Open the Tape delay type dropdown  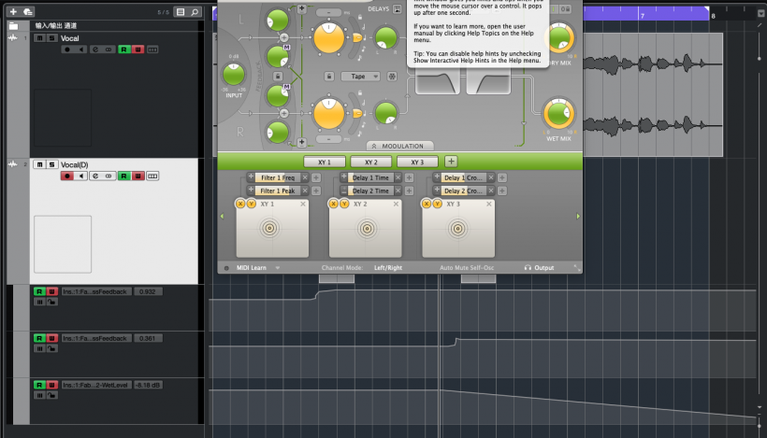click(361, 77)
